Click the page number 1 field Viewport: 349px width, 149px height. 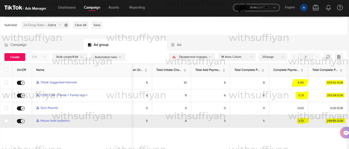(x=305, y=57)
